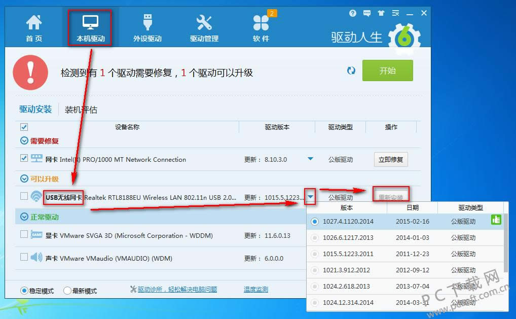Click the skin shirt icon
Viewport: 516px width, 319px height.
click(x=381, y=13)
